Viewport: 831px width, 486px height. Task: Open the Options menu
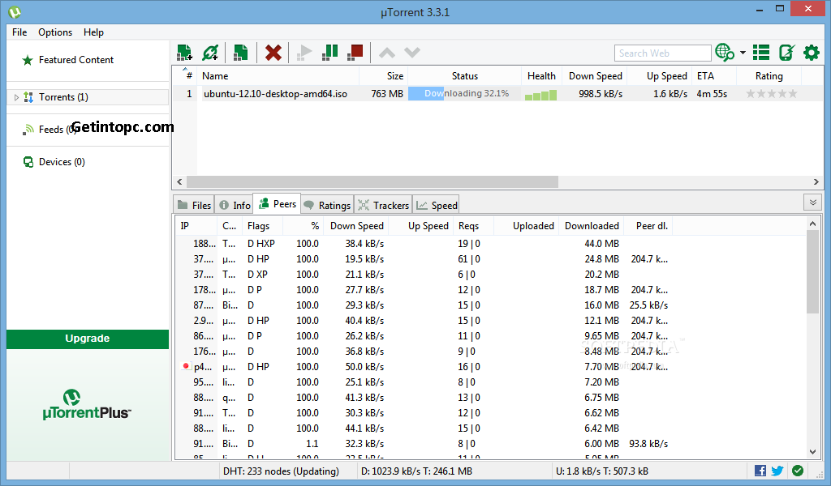click(x=55, y=32)
